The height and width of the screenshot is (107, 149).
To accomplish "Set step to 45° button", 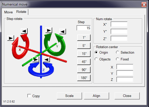I will click(x=84, y=62).
